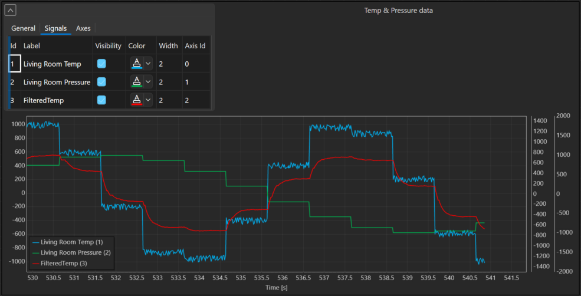Toggle visibility of Living Room Pressure
Image resolution: width=581 pixels, height=296 pixels.
pyautogui.click(x=101, y=82)
